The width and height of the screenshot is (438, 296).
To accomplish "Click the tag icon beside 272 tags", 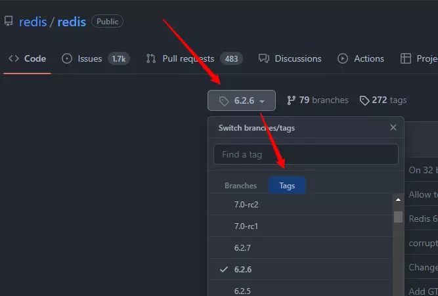I will pos(364,100).
